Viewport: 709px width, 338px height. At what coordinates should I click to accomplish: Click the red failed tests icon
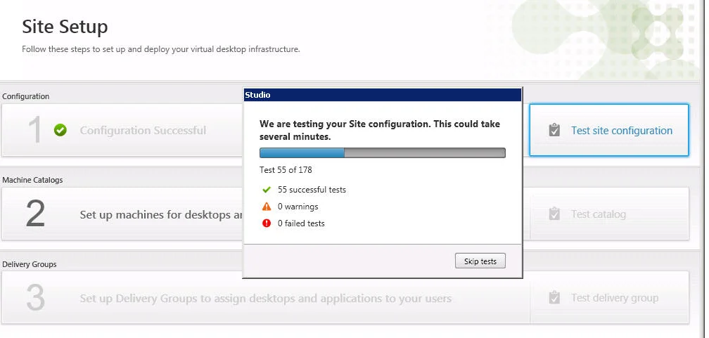click(267, 223)
